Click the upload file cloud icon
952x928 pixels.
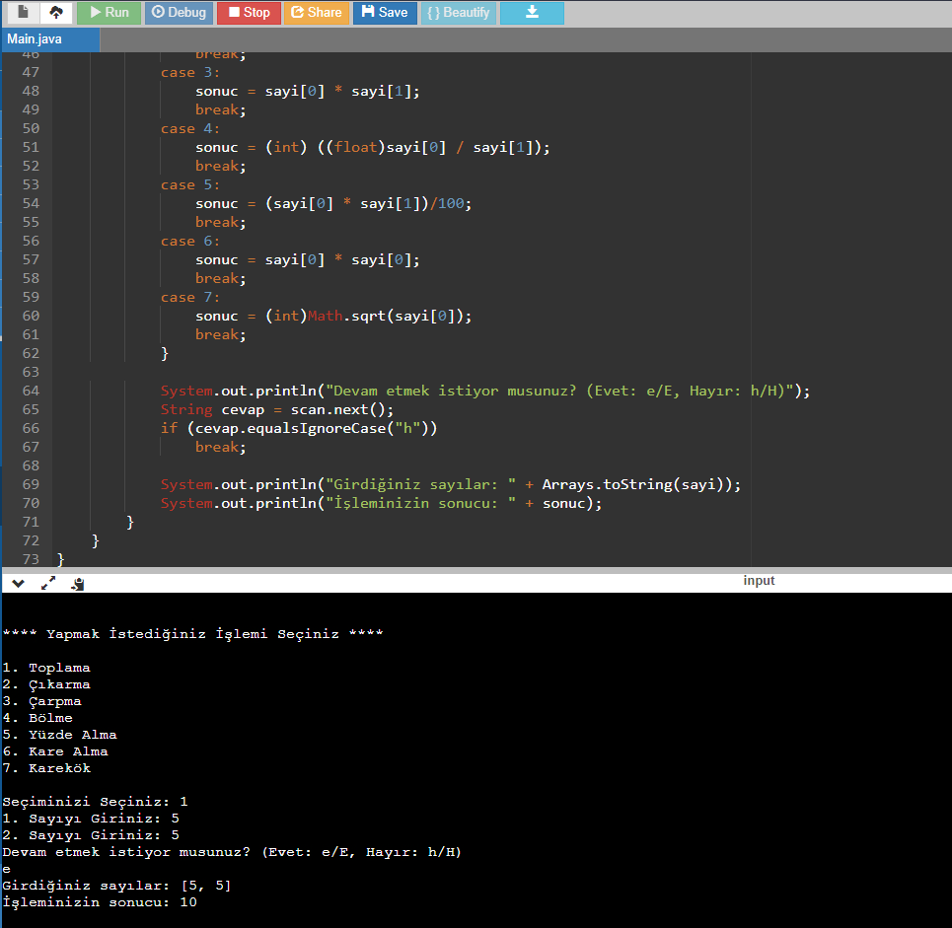(x=55, y=13)
